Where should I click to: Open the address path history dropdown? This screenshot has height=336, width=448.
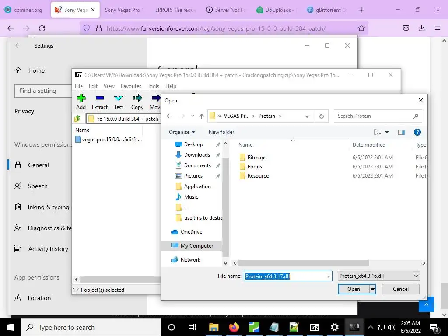tap(307, 116)
